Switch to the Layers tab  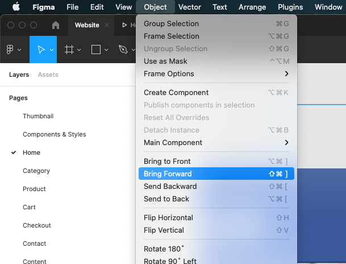pyautogui.click(x=19, y=75)
